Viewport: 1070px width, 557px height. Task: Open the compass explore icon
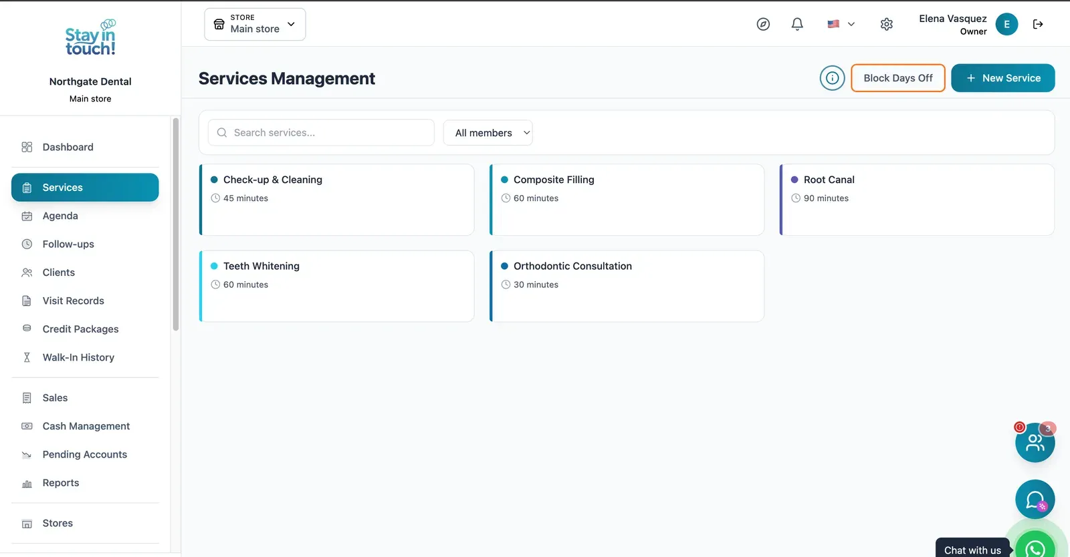763,24
